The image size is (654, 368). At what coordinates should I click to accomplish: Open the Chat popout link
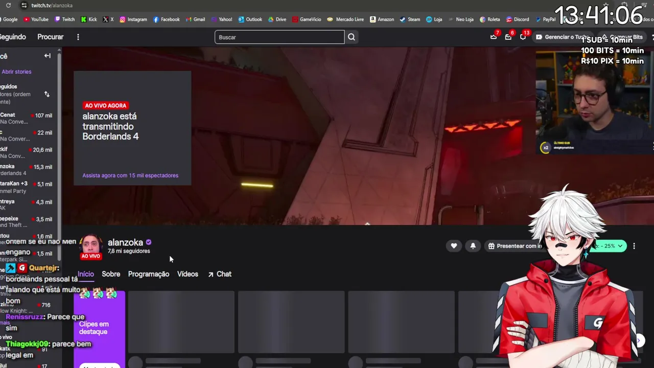coord(220,274)
